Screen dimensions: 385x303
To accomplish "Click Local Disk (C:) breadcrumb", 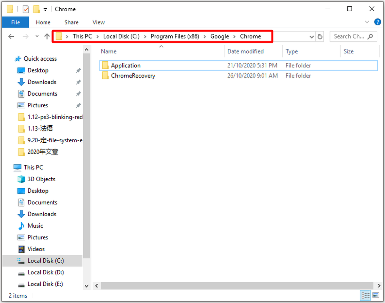I will tap(121, 36).
